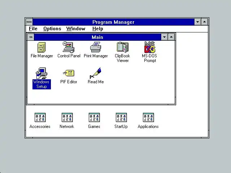231x173 pixels.
Task: Click the 'Read Me' text label
Action: (96, 82)
